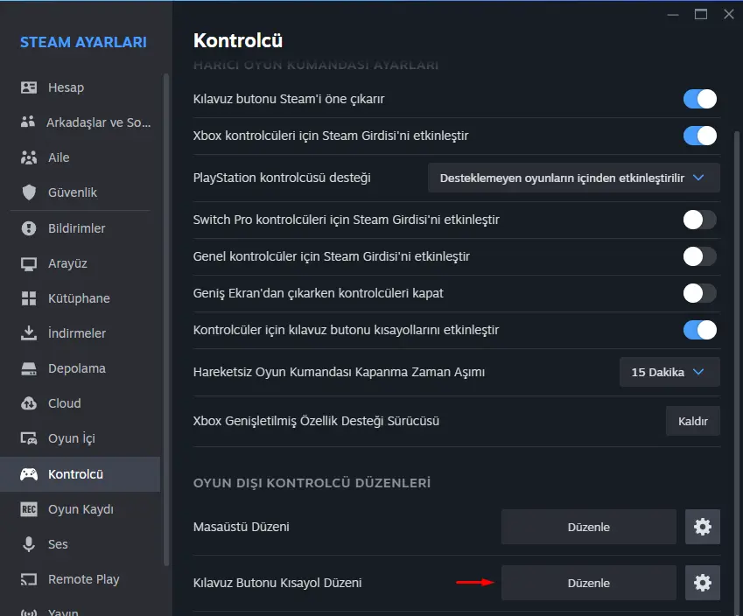
Task: Switch to Bildirimler settings
Action: pyautogui.click(x=81, y=228)
